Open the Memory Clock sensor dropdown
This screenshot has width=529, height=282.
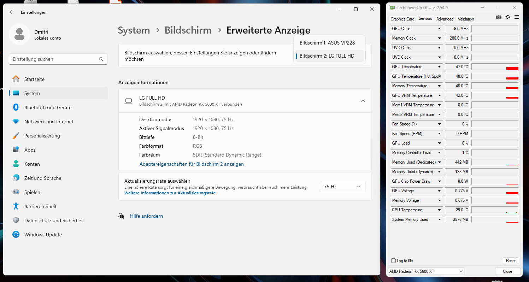[x=440, y=38]
